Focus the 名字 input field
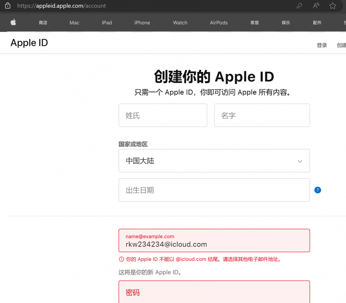Screen dimensions: 346x303 pos(262,115)
